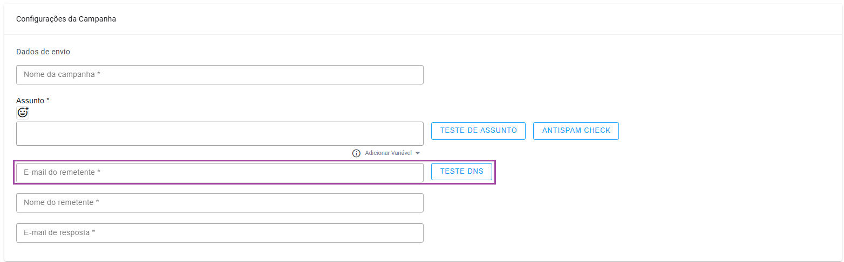Click the red asterisk next to Assunto
Image resolution: width=844 pixels, height=262 pixels.
coord(48,100)
